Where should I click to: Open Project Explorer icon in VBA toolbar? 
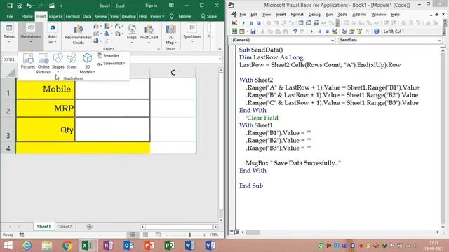tap(344, 31)
